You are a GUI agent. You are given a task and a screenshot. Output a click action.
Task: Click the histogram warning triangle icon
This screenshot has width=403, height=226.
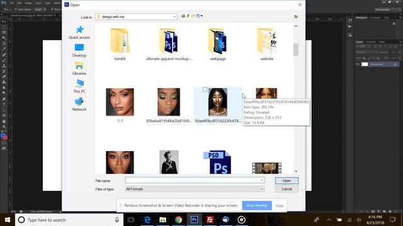(394, 23)
